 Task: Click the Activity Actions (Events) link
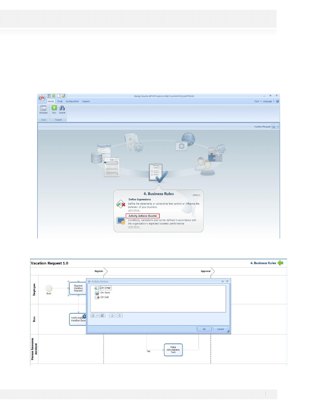click(142, 216)
